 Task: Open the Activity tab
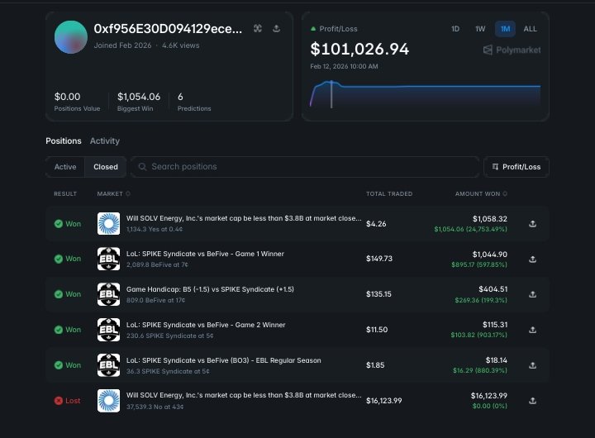[x=105, y=140]
